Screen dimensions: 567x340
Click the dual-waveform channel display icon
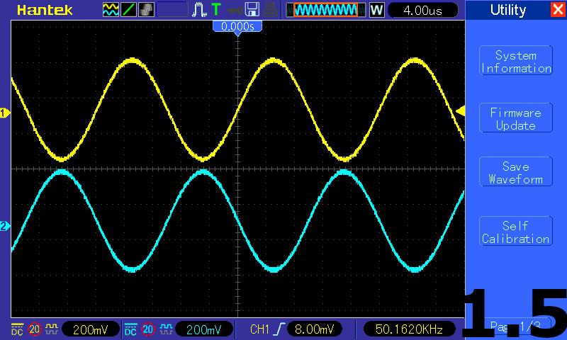111,10
